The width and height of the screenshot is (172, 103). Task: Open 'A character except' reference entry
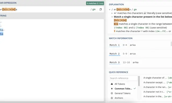pyautogui.click(x=157, y=82)
